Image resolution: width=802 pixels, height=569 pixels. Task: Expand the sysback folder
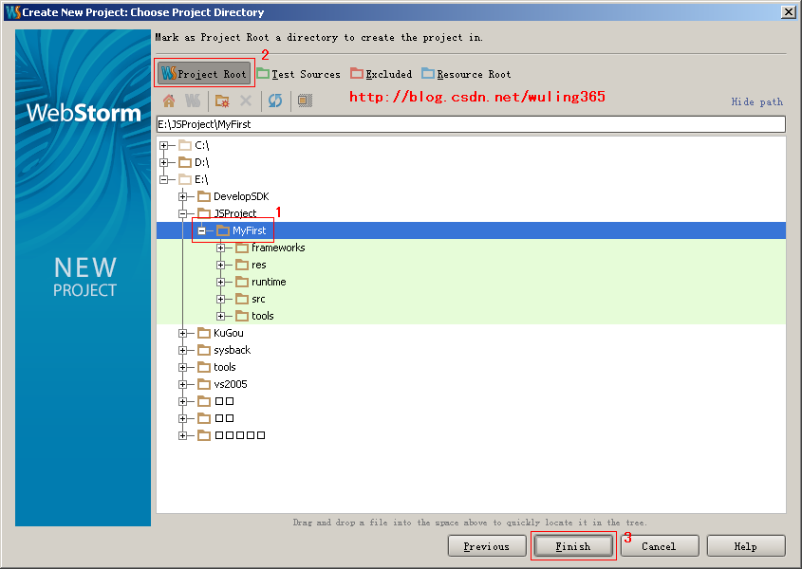tap(182, 350)
